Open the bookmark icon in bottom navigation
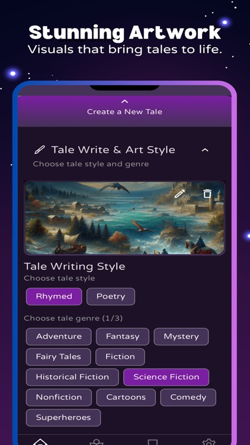The width and height of the screenshot is (250, 445). pos(152,442)
